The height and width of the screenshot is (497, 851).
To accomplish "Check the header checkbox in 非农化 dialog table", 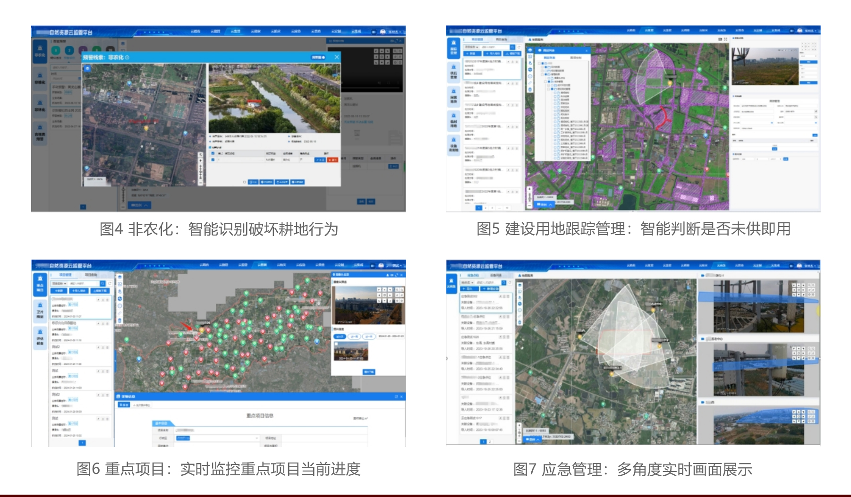I will click(x=213, y=153).
